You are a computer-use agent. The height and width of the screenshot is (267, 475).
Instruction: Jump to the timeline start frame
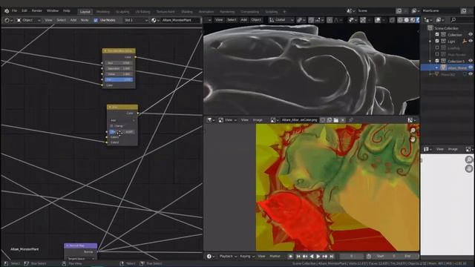coord(298,257)
